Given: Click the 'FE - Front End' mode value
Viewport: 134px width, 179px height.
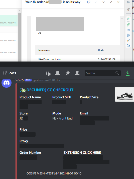Looking at the screenshot, I should point(62,118).
